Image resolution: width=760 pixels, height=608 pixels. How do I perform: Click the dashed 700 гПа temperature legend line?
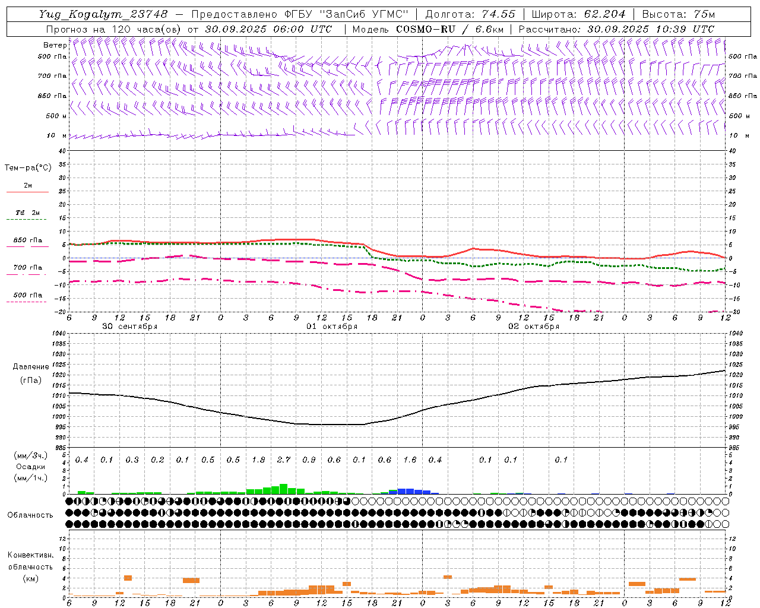click(x=26, y=274)
